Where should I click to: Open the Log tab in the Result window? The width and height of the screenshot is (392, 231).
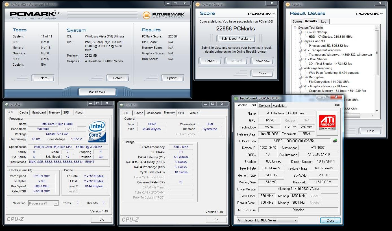pos(324,21)
